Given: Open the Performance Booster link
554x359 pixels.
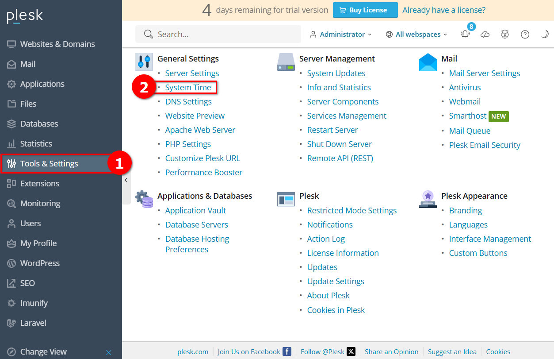Looking at the screenshot, I should 204,173.
